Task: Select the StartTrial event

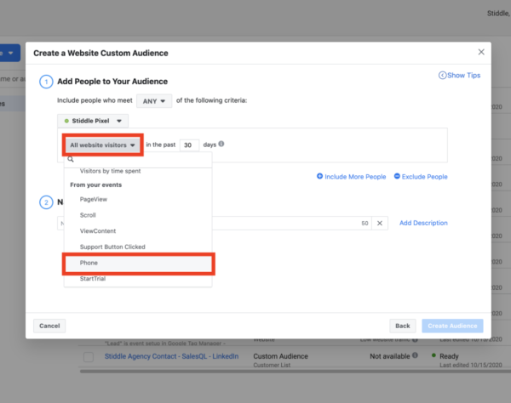Action: (93, 279)
